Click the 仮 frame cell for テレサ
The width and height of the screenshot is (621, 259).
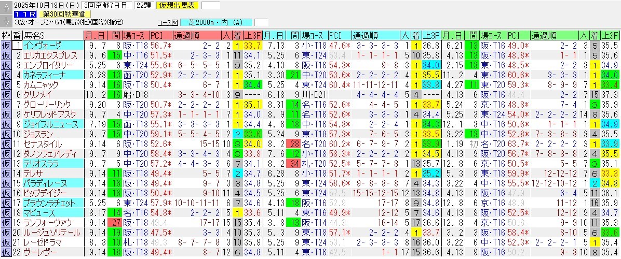[x=6, y=174]
